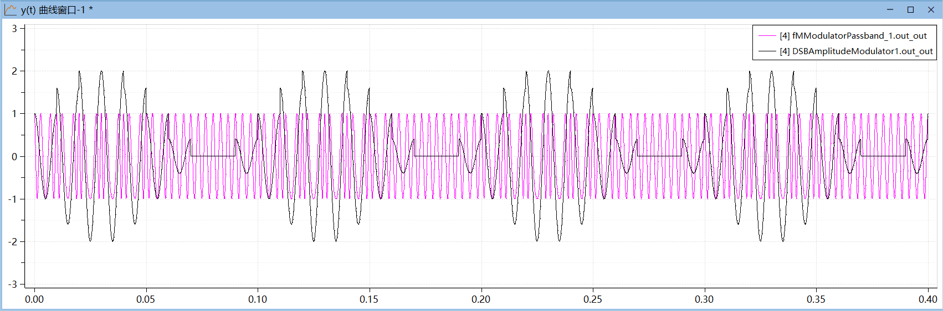943x311 pixels.
Task: Click the magenta line swatch in legend
Action: click(x=767, y=36)
